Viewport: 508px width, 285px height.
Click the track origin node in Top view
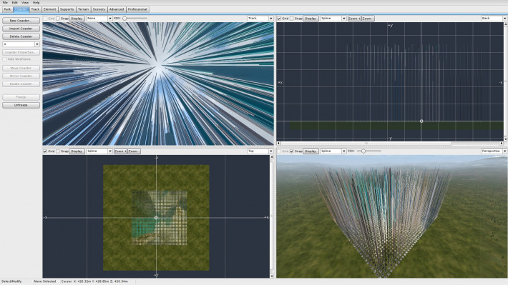click(x=156, y=218)
